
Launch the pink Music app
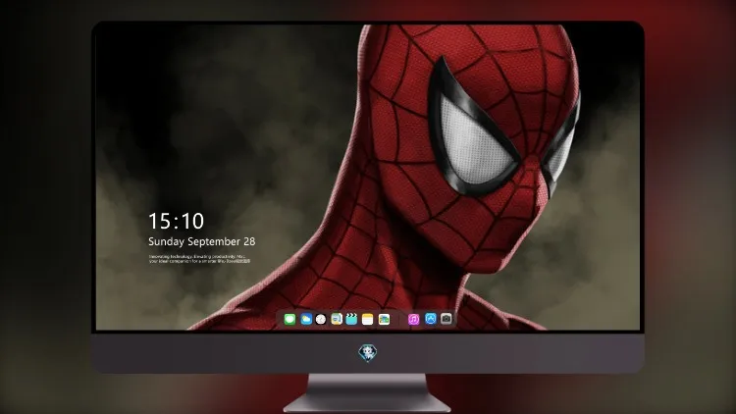click(413, 319)
